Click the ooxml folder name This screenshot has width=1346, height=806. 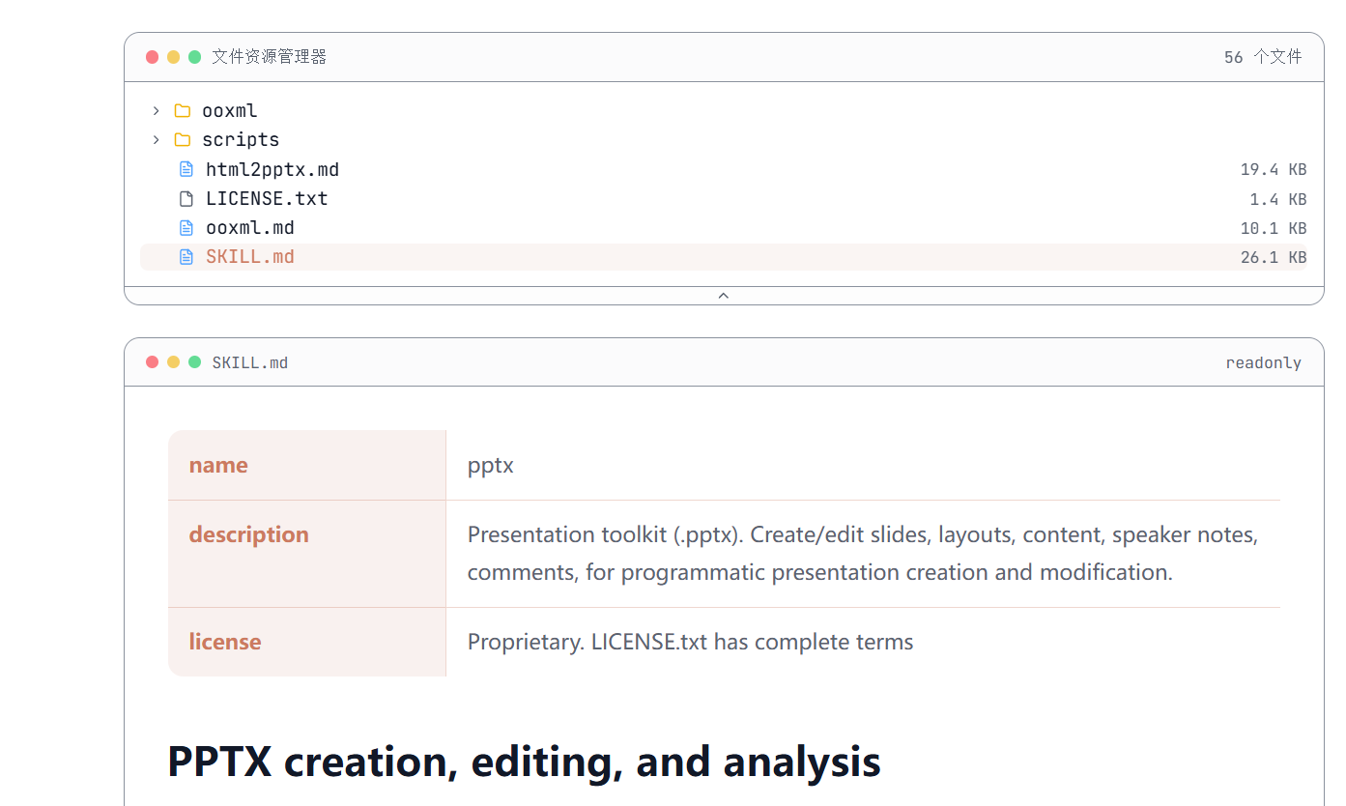point(229,111)
